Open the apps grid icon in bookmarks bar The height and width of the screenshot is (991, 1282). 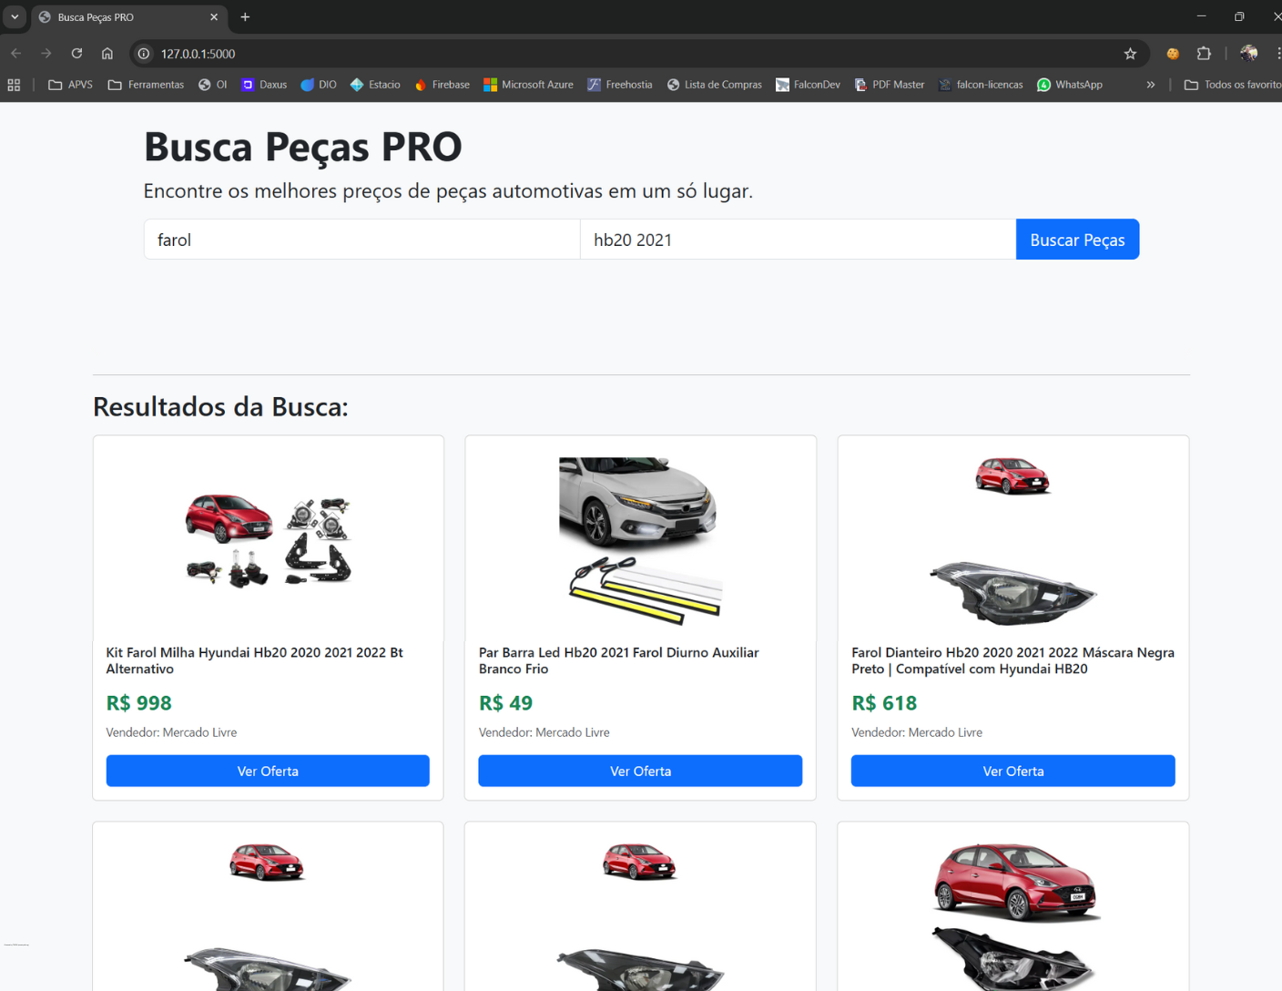coord(14,85)
